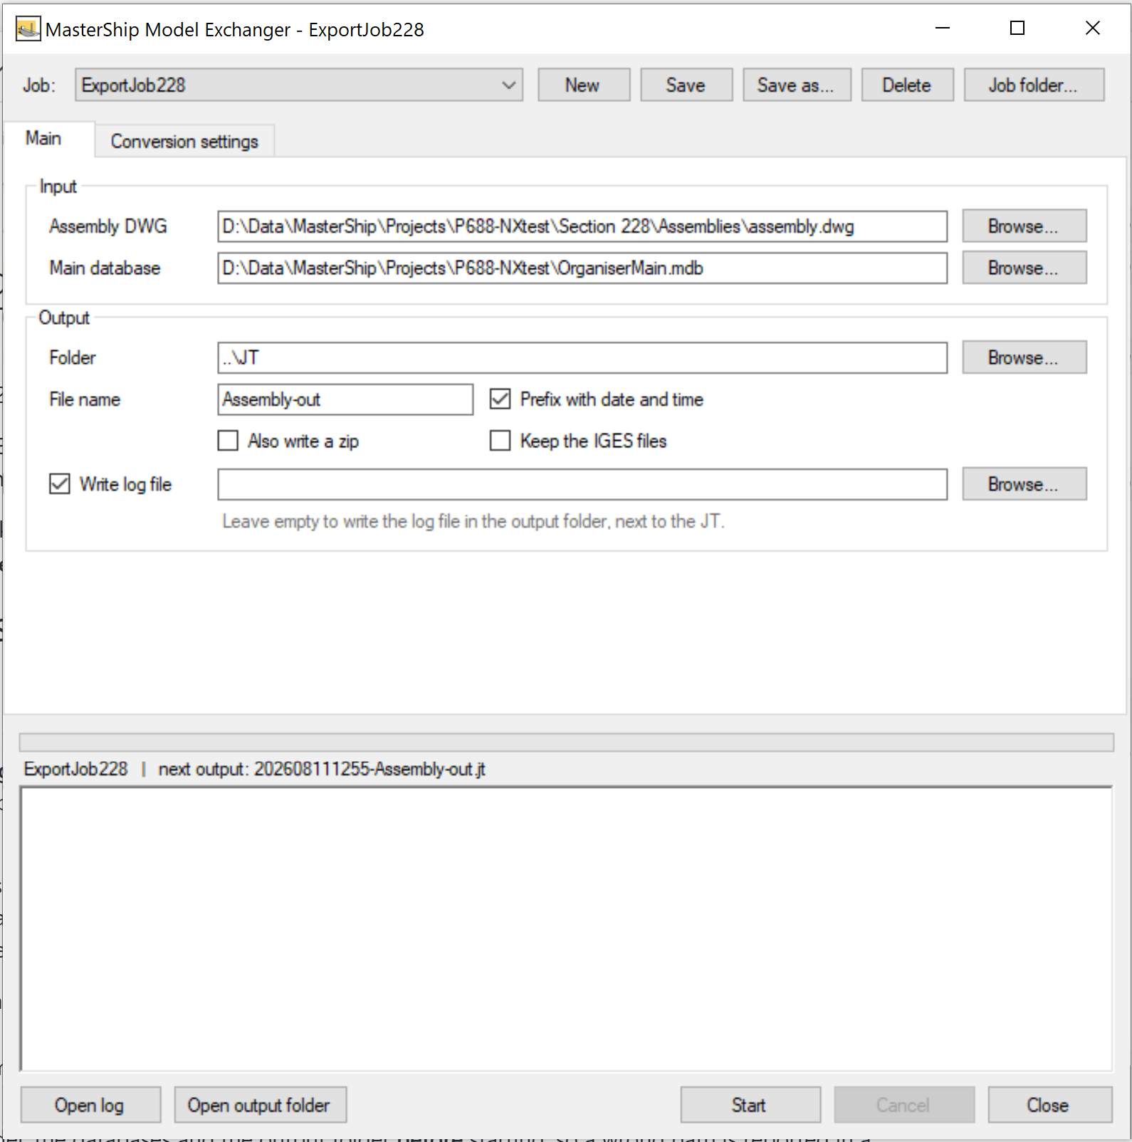
Task: Click the 'File name' label
Action: [x=85, y=399]
